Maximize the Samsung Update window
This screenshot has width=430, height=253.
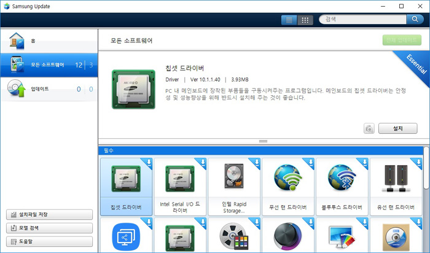coord(401,6)
